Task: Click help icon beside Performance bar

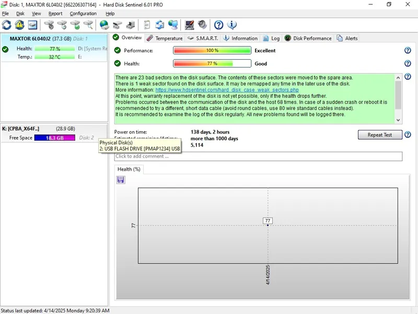Action: pos(408,51)
